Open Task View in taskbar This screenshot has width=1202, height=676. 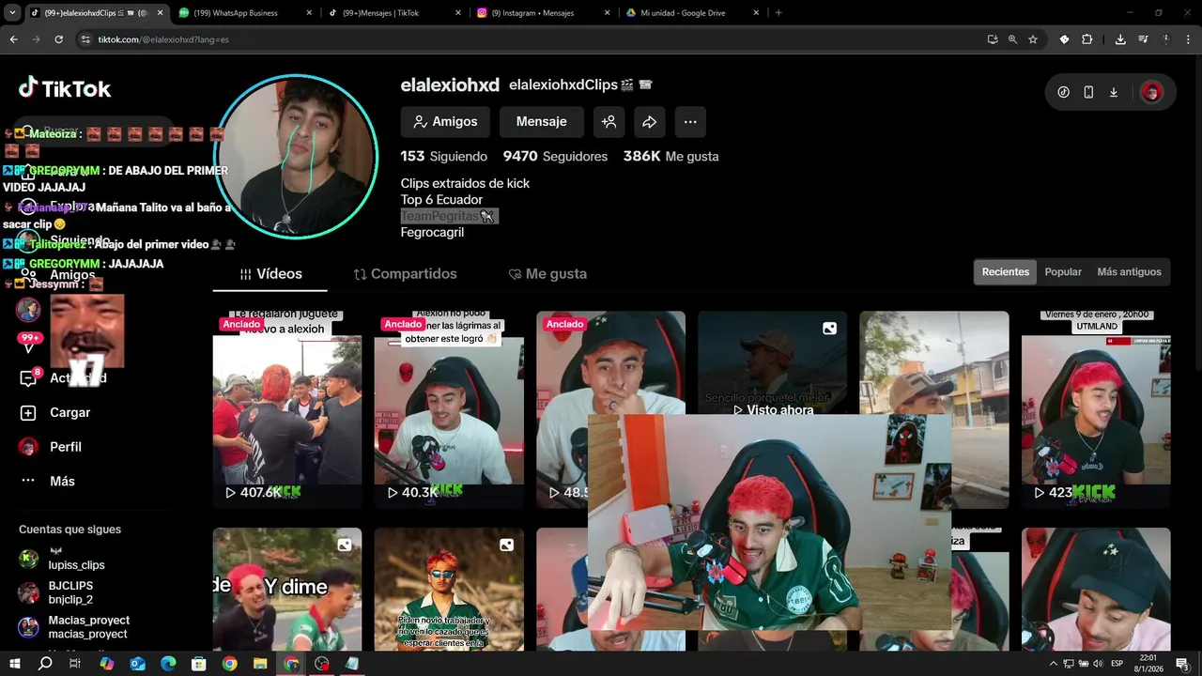[75, 664]
